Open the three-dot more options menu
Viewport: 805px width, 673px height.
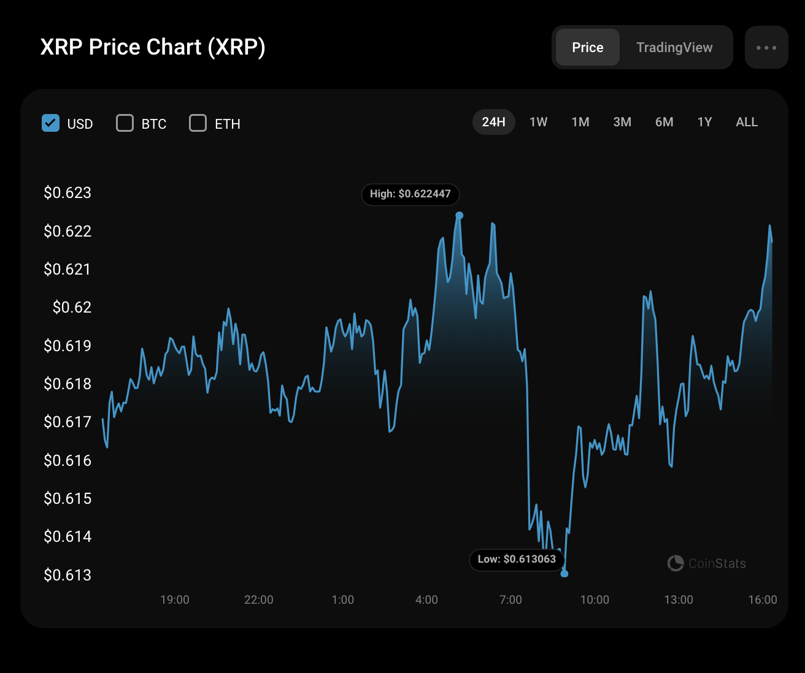pyautogui.click(x=766, y=47)
